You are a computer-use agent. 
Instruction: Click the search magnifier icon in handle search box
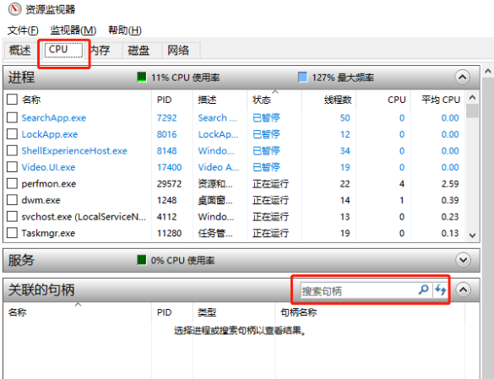coord(424,290)
